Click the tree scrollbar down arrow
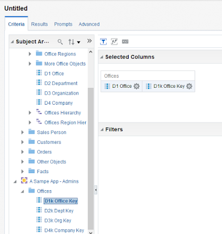Screen dimensions: 222x234 91,232
